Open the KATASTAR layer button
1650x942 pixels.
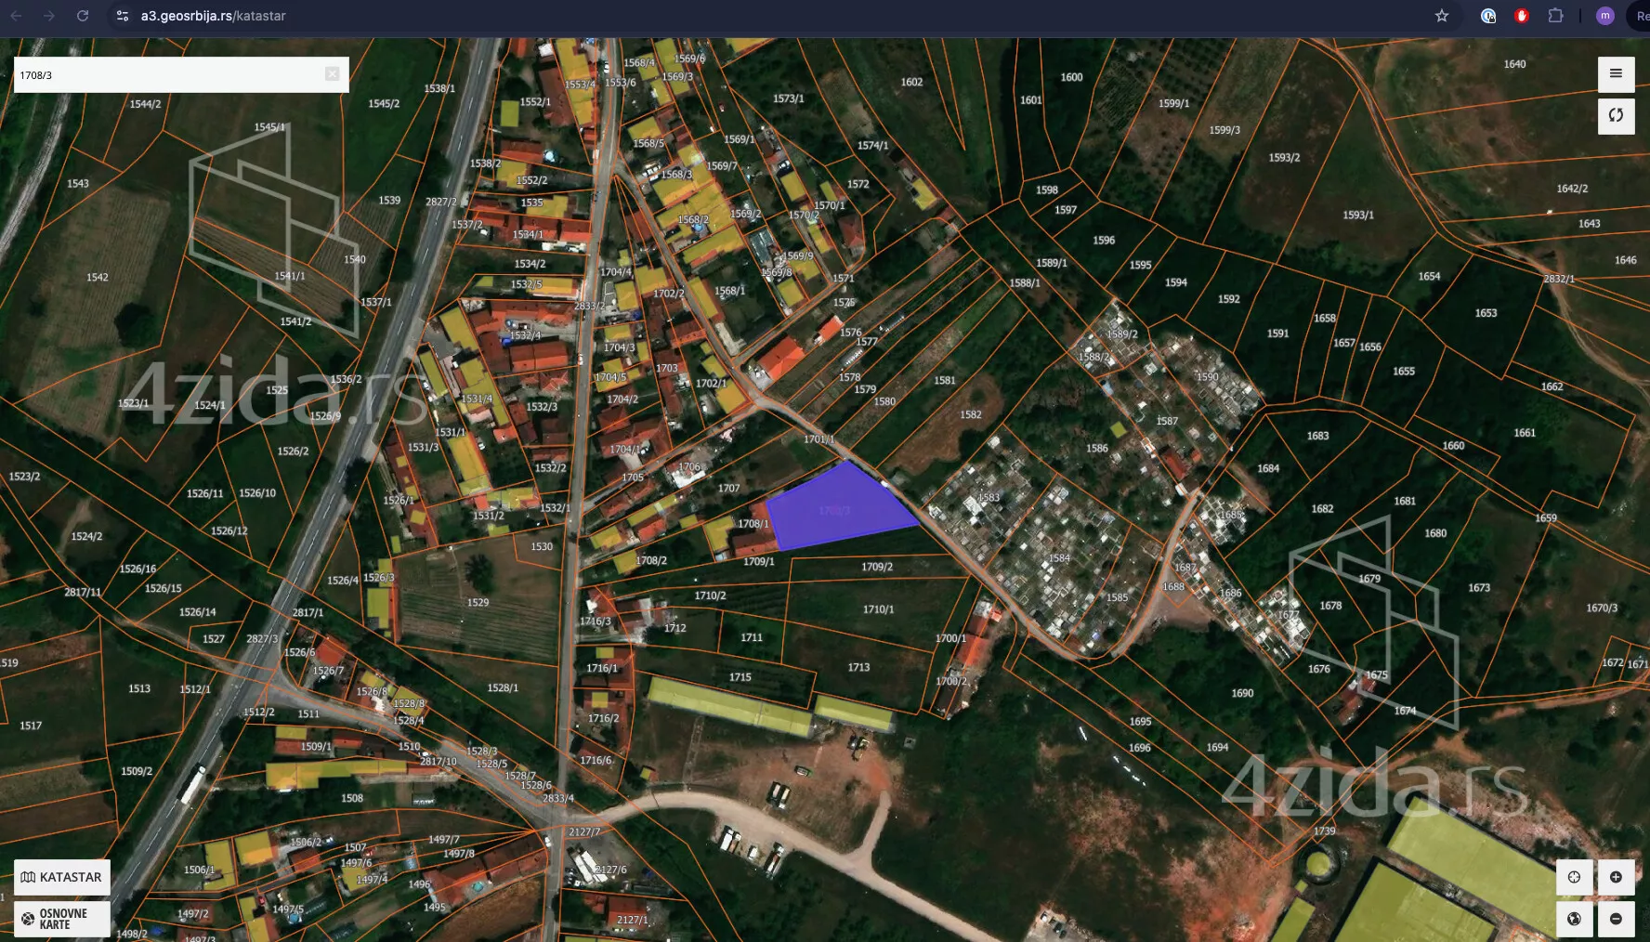(x=62, y=877)
